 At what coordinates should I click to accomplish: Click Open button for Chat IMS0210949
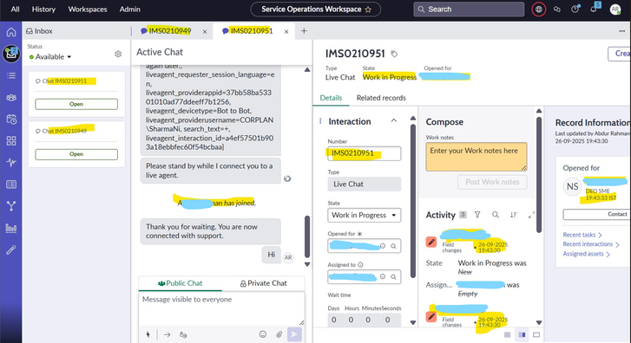76,154
